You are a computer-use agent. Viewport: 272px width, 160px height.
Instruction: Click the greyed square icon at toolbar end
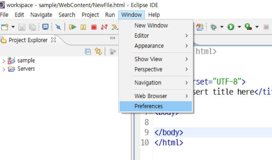pyautogui.click(x=266, y=27)
